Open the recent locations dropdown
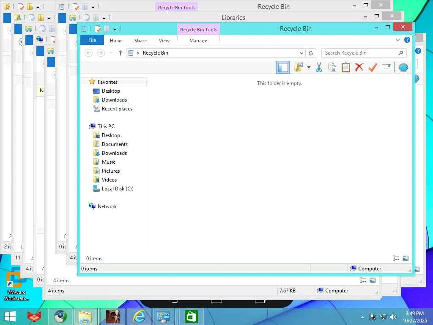Screen dimensions: 433x325 111,53
